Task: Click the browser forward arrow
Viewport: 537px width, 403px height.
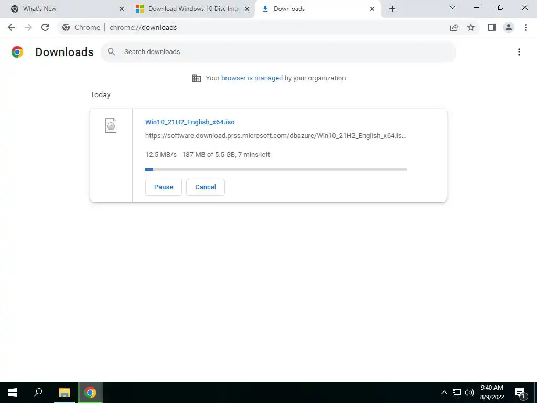Action: [28, 27]
